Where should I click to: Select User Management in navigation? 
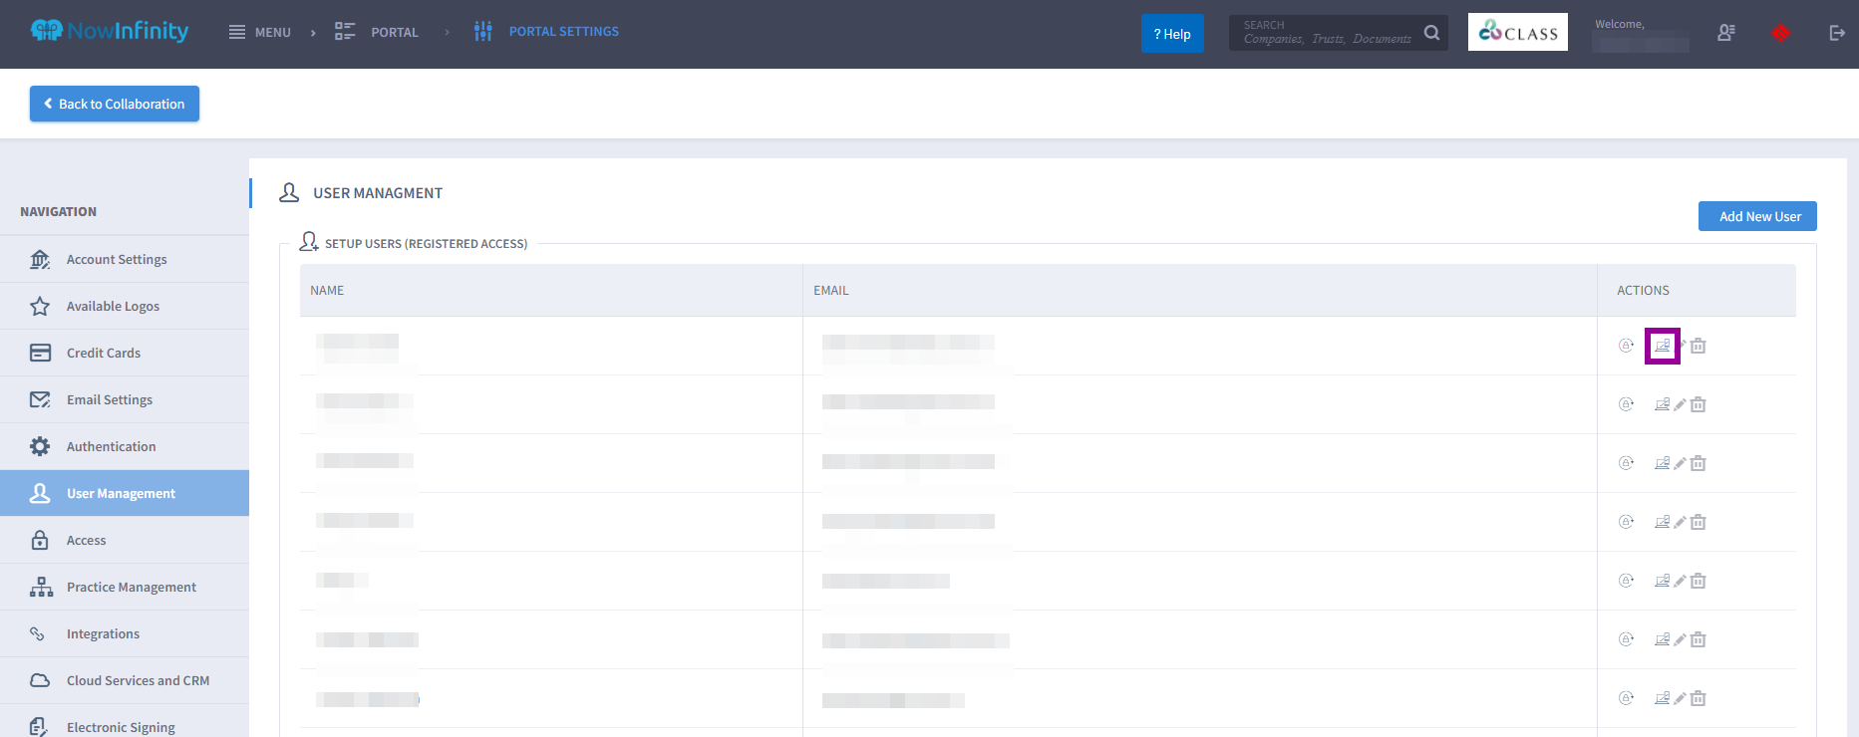point(125,493)
